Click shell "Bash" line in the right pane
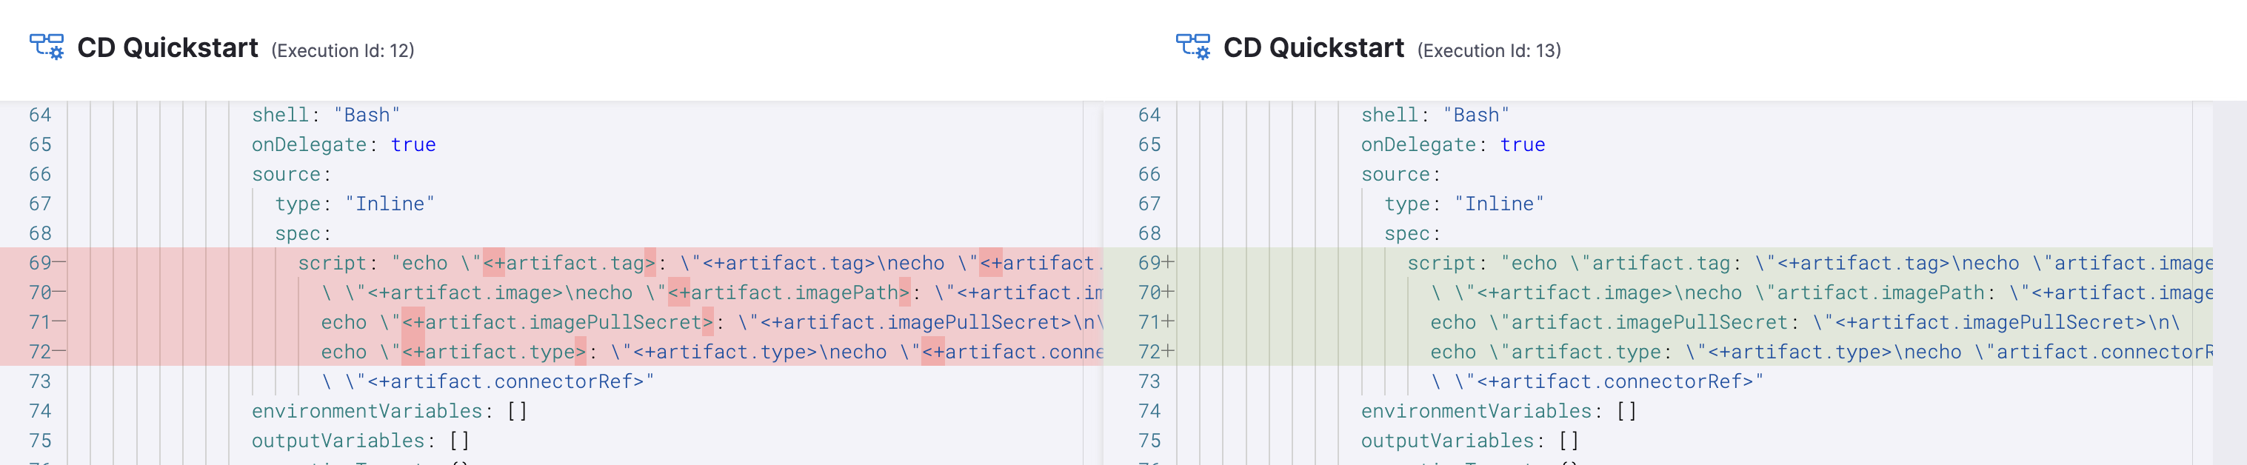Image resolution: width=2247 pixels, height=465 pixels. [1434, 116]
